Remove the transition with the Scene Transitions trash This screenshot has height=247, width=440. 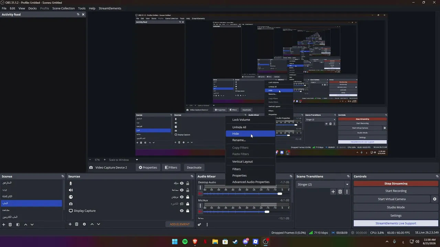coord(340,192)
